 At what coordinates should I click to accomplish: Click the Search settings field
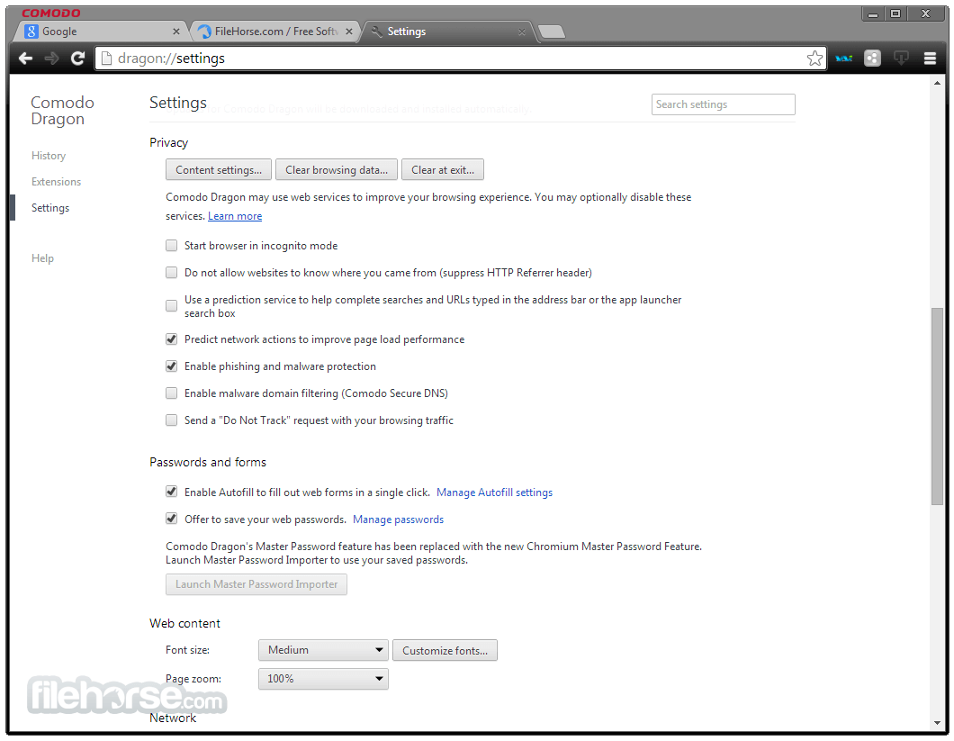[724, 104]
